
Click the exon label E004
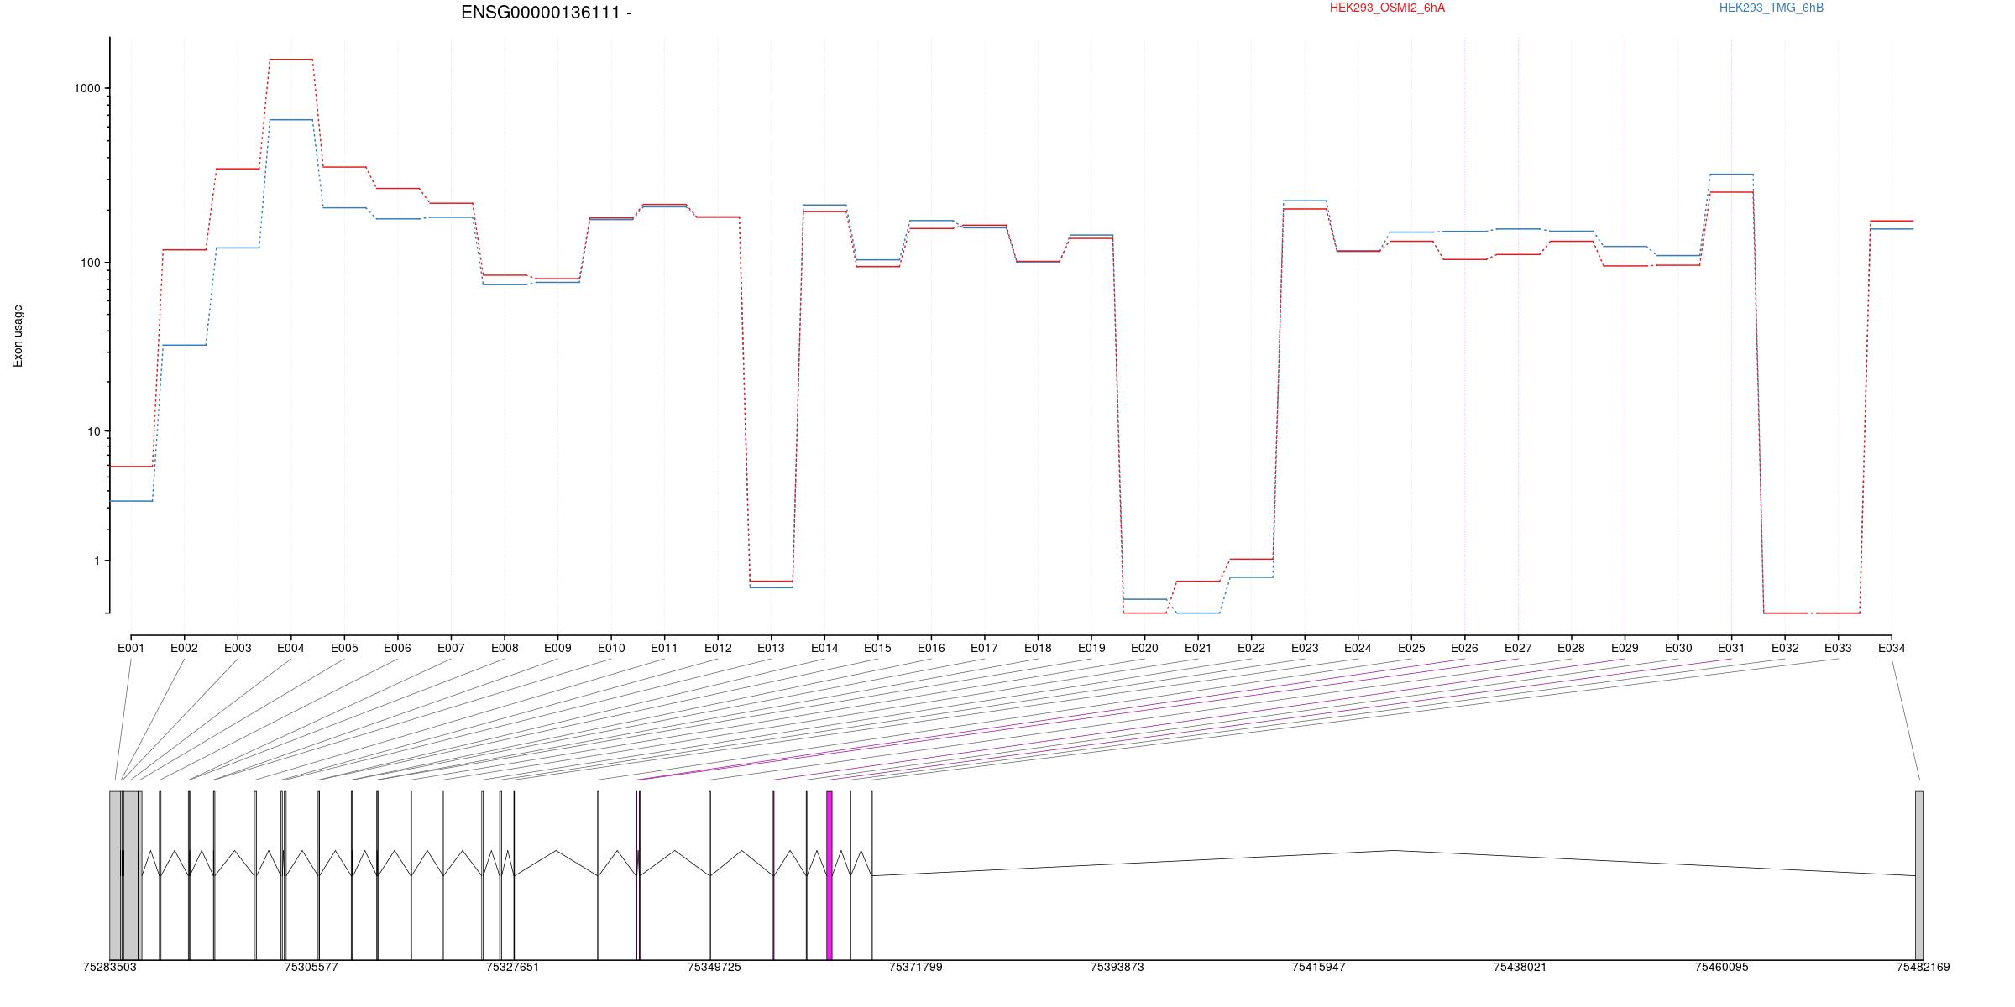[290, 648]
